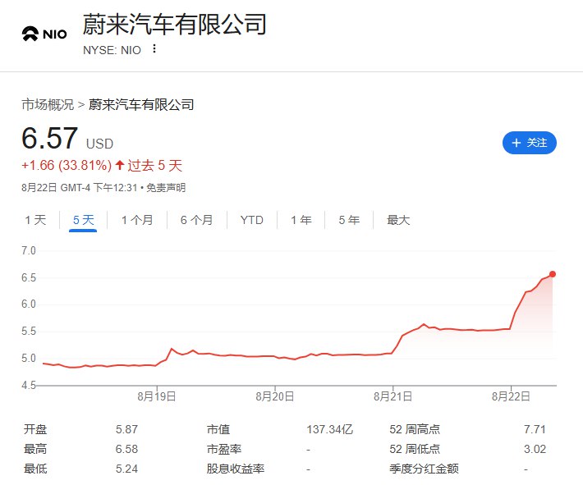Click the red endpoint dot on chart
583x485 pixels.
click(x=553, y=274)
